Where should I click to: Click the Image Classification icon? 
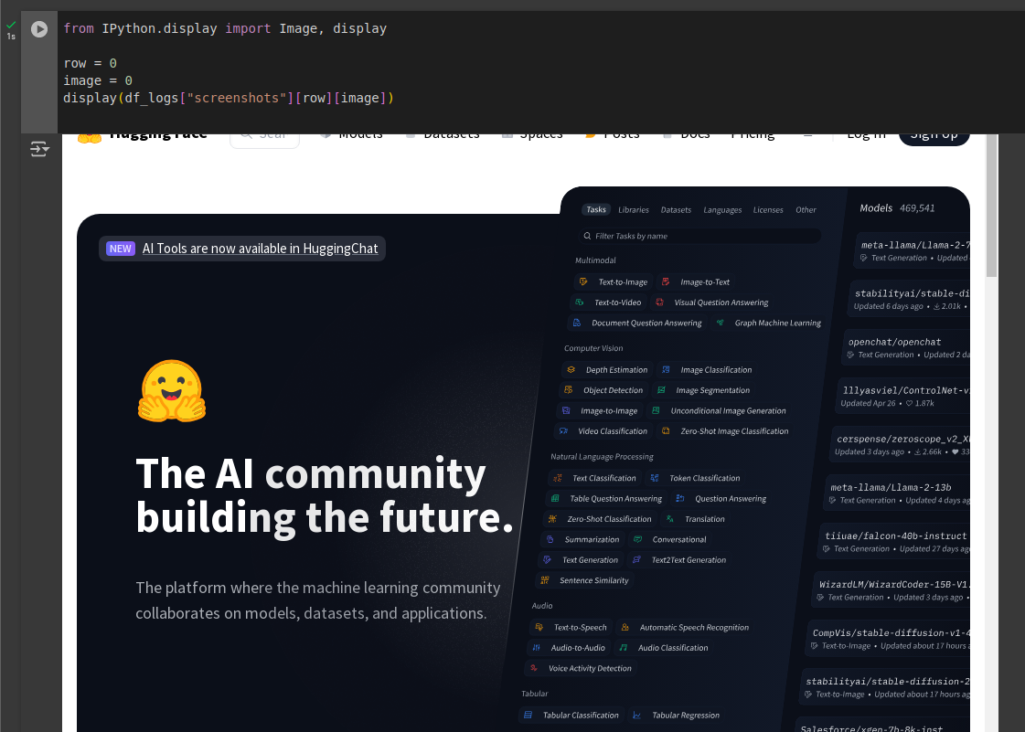[x=666, y=369]
